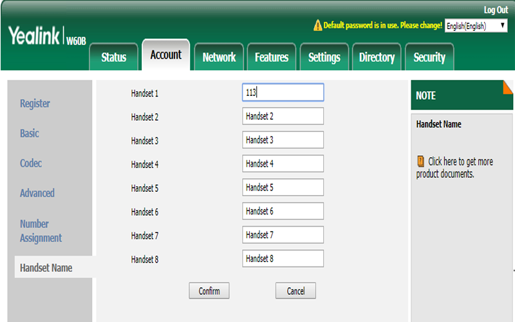
Task: Open the Settings tab
Action: click(324, 57)
